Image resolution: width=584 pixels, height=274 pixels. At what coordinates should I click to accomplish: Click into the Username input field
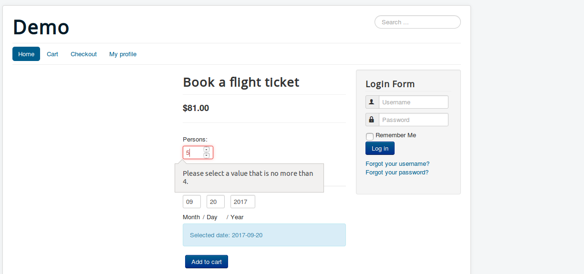[413, 102]
